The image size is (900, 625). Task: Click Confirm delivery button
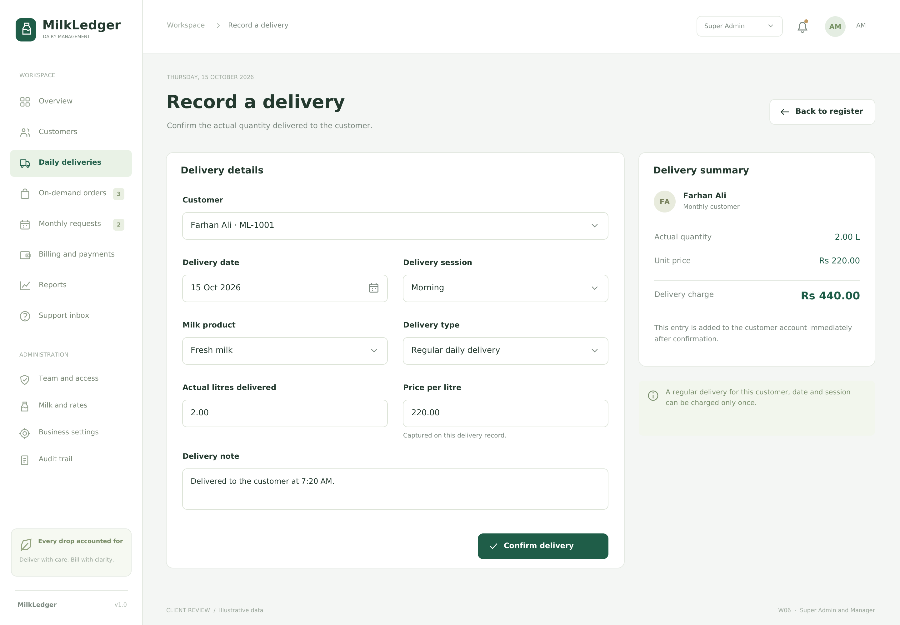(x=543, y=546)
